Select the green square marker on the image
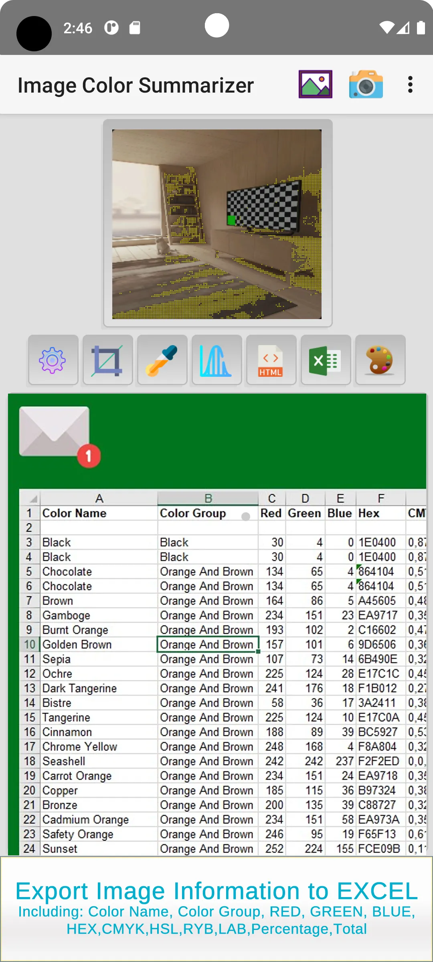This screenshot has height=962, width=433. coord(231,220)
